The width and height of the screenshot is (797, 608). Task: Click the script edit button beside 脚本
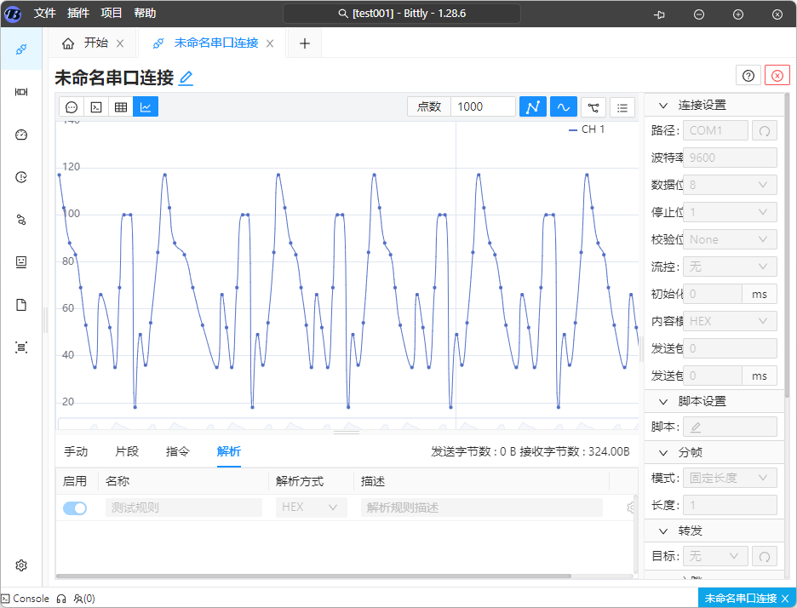730,427
